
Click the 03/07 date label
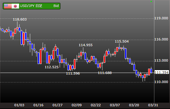point(115,105)
